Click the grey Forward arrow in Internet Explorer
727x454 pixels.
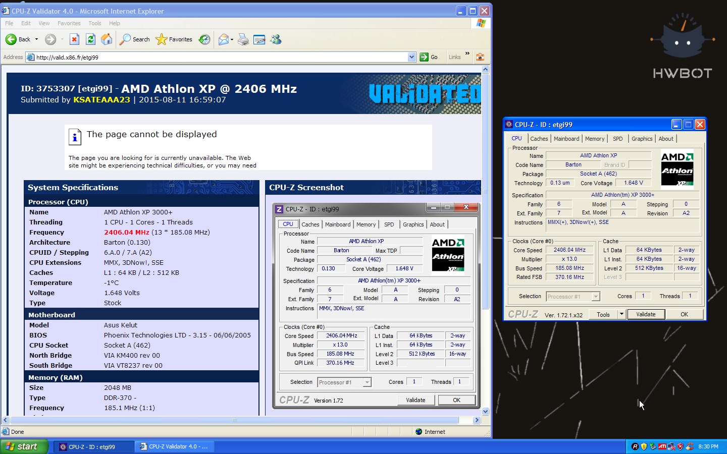50,39
